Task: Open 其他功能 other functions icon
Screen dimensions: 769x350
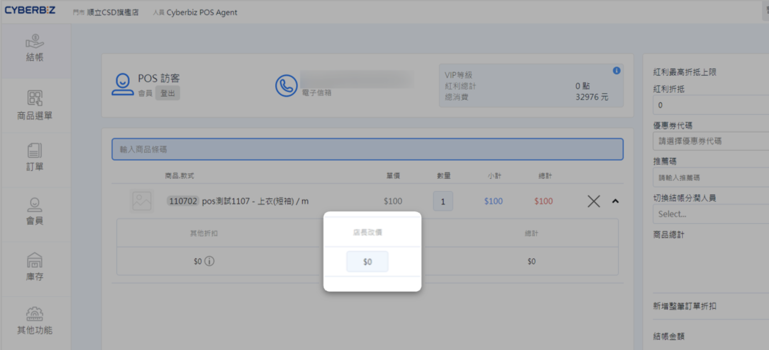Action: (35, 320)
